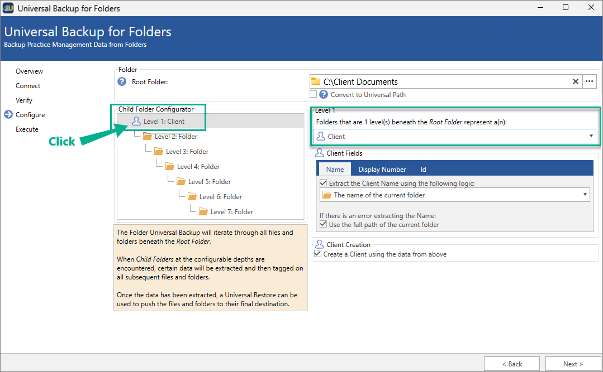Viewport: 603px width, 372px height.
Task: Clear the root folder path with X icon
Action: 576,82
